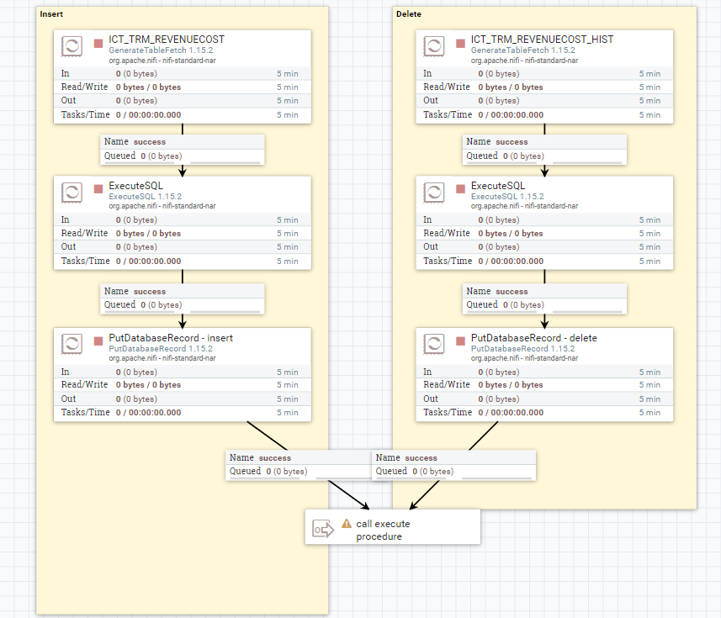Click the PutDatabaseRecord - insert processor icon
This screenshot has width=721, height=618.
tap(72, 344)
